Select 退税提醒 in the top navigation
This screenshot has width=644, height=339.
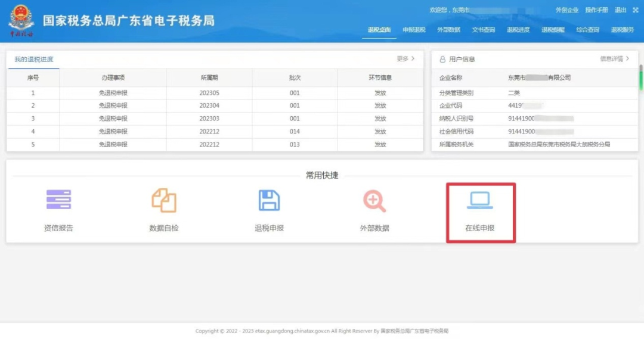tap(553, 30)
